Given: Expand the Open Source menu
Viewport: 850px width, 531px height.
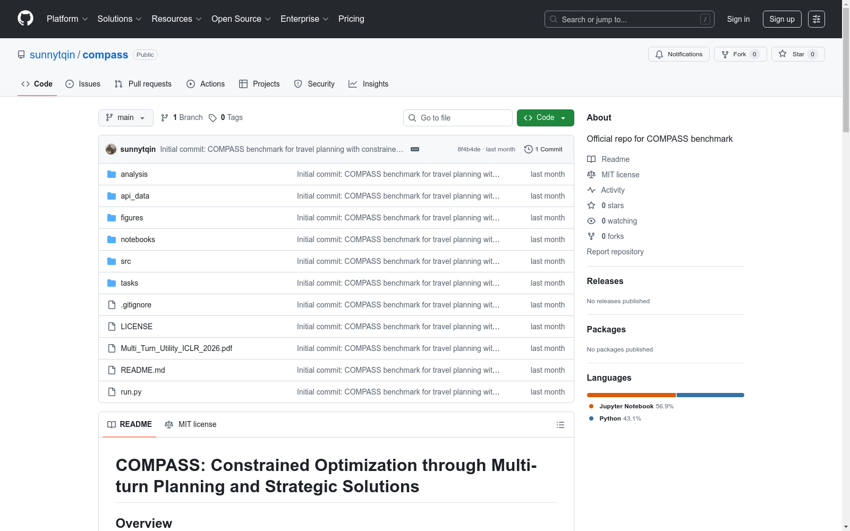Looking at the screenshot, I should pyautogui.click(x=241, y=19).
